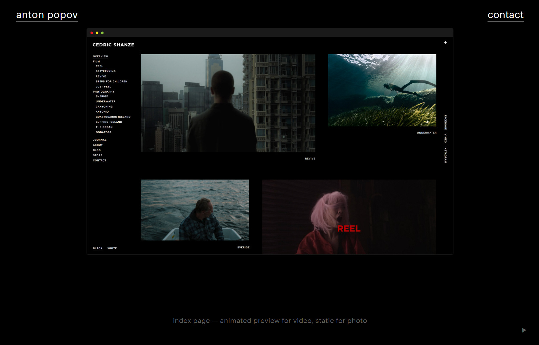Click the vertical Facebook link
539x345 pixels.
(445, 122)
